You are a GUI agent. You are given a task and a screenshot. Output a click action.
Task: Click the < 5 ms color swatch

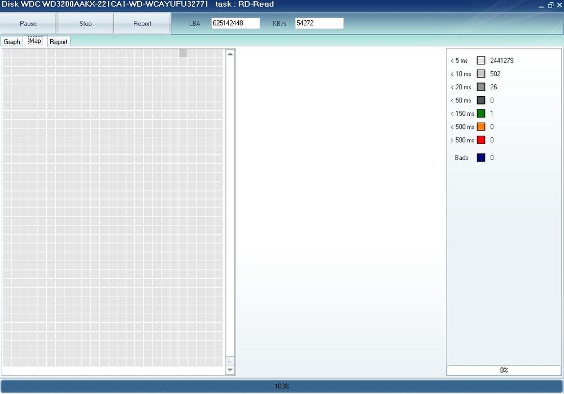pyautogui.click(x=481, y=60)
